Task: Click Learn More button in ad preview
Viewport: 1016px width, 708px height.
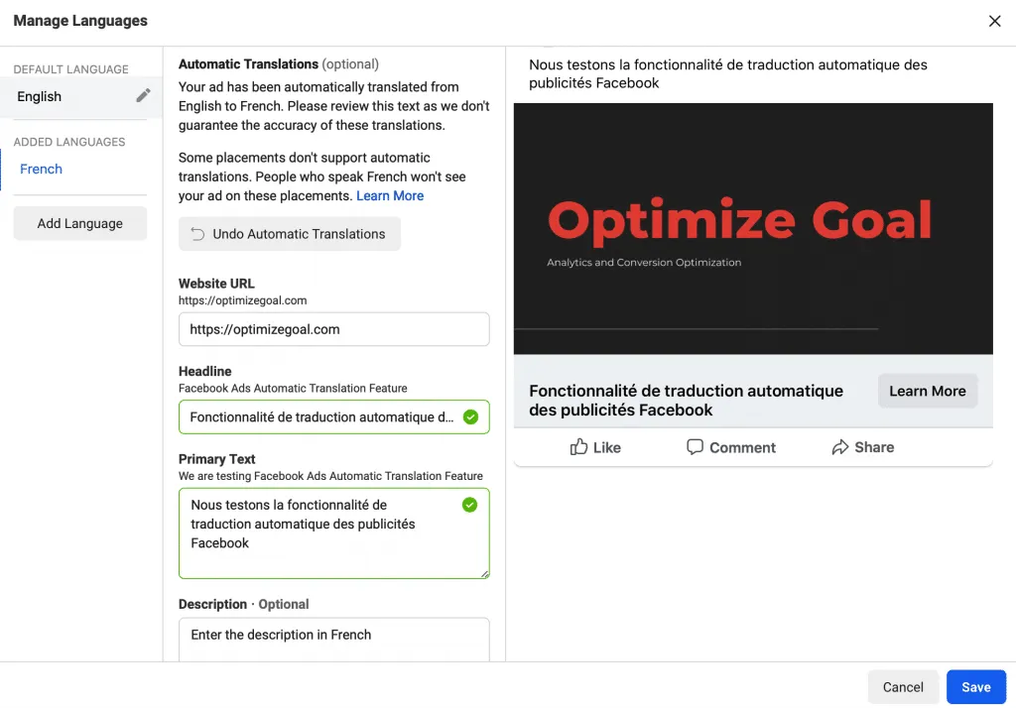Action: (x=928, y=391)
